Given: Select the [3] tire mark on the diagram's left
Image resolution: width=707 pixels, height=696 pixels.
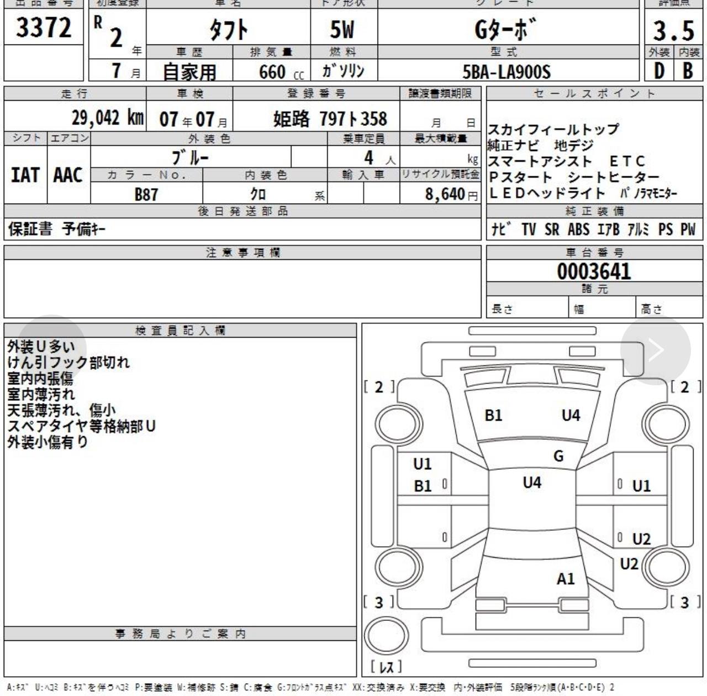Looking at the screenshot, I should tap(379, 602).
